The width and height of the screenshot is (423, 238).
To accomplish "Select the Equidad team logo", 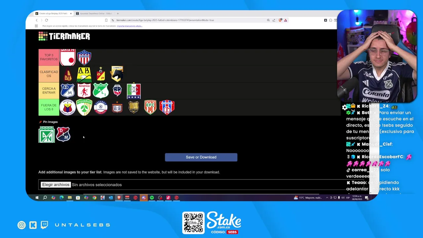I will pyautogui.click(x=84, y=107).
